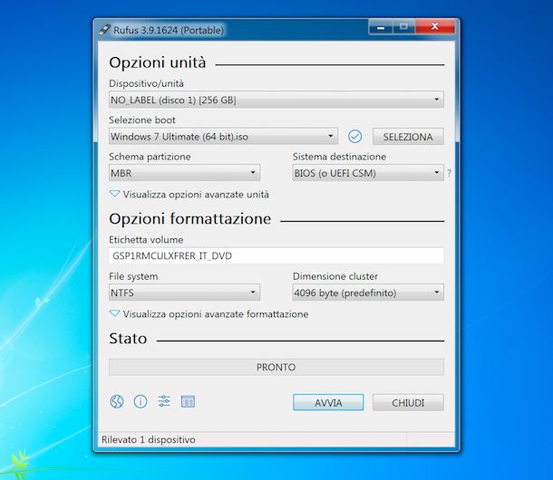The width and height of the screenshot is (553, 480).
Task: Click the 'File system' label
Action: pyautogui.click(x=133, y=276)
